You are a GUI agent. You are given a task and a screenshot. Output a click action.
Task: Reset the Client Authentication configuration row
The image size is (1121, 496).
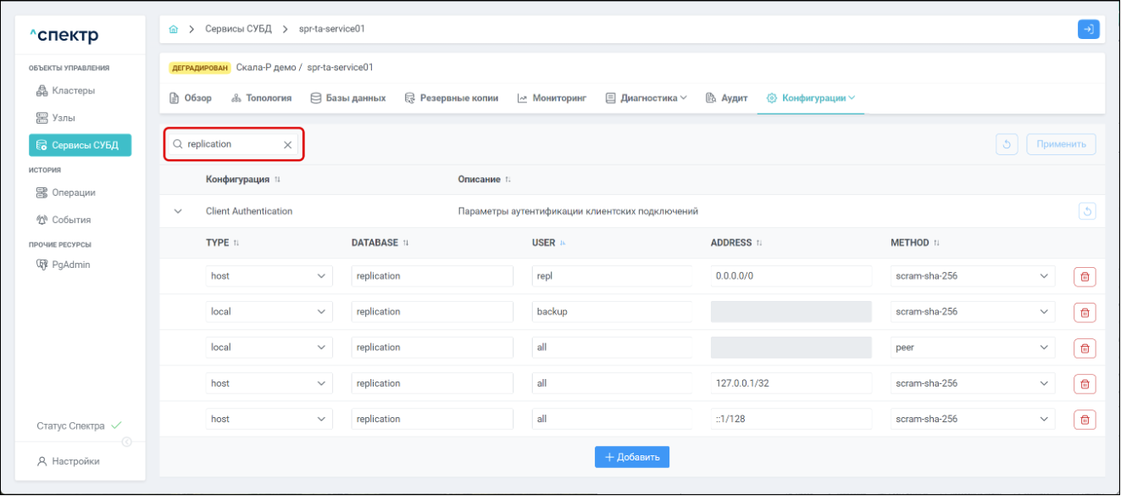[1087, 212]
